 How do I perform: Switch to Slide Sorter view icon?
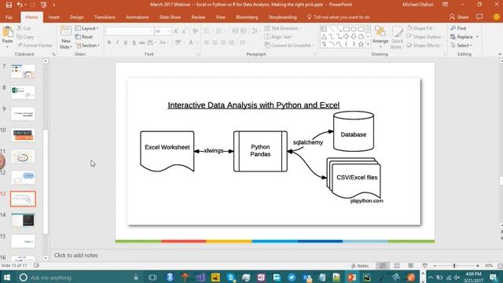click(397, 266)
